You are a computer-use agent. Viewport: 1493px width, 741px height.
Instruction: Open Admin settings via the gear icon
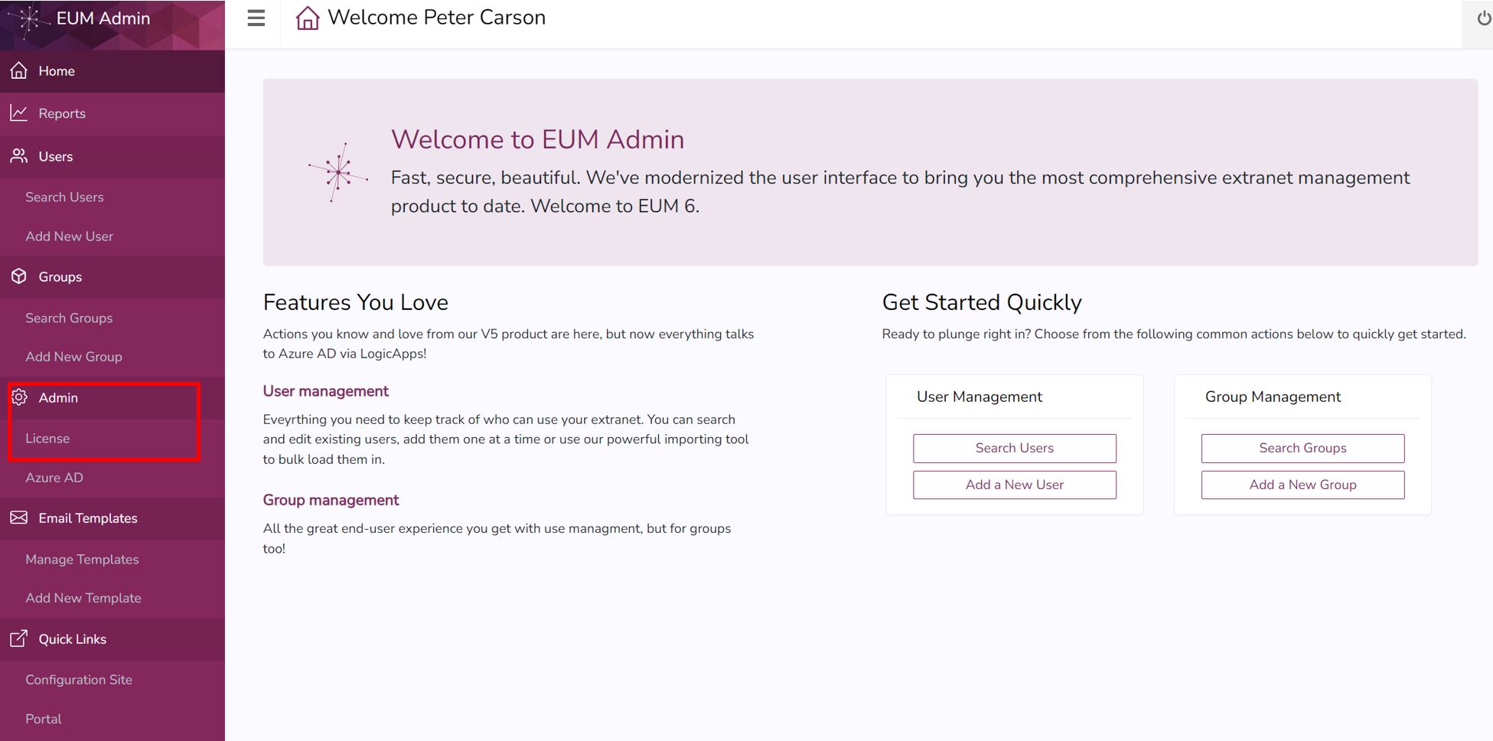(18, 397)
